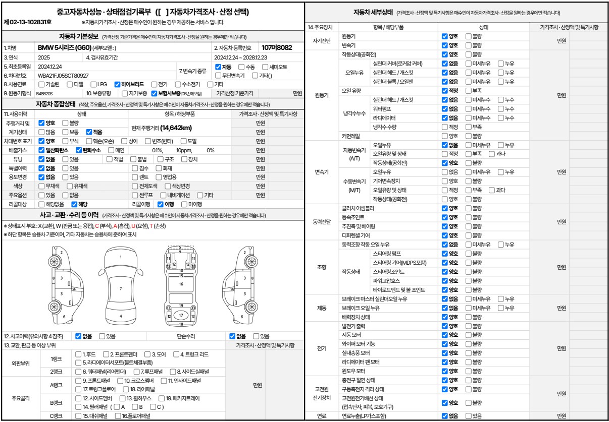Check 부족 for 냉각수 수량
This screenshot has width=609, height=422.
pos(468,127)
